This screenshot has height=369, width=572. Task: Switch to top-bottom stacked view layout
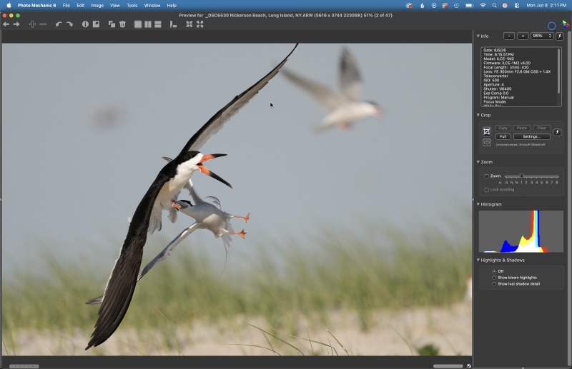coord(158,24)
